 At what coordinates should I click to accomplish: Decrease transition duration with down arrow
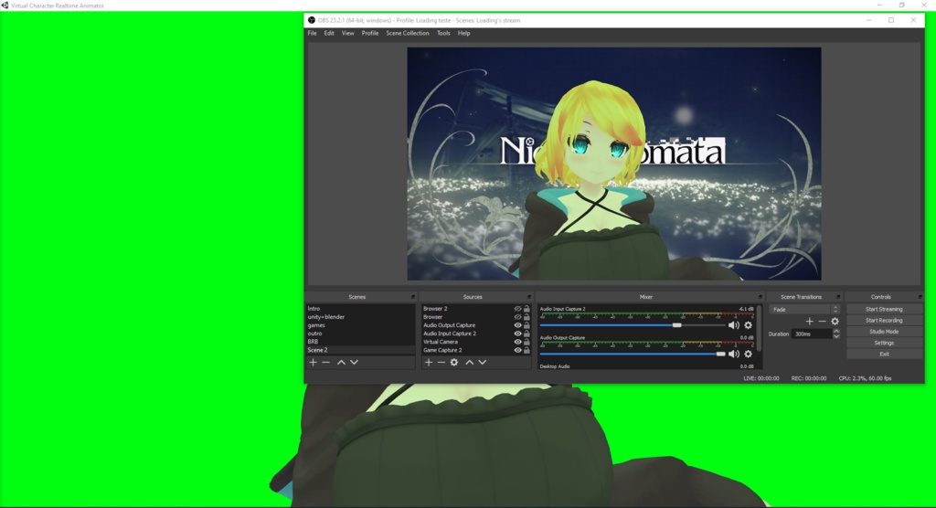pyautogui.click(x=836, y=336)
